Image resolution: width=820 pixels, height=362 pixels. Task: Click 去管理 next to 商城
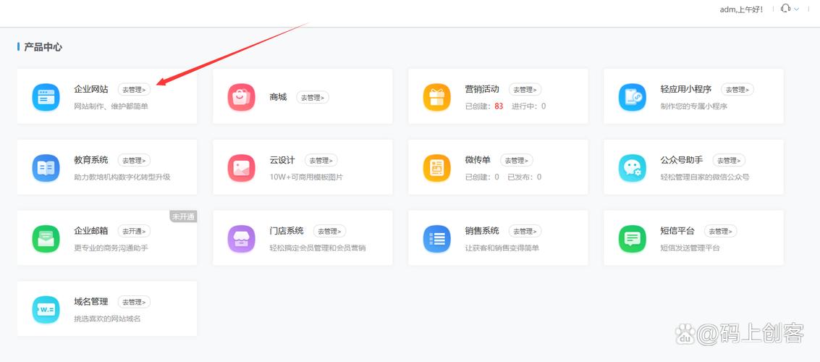[312, 97]
